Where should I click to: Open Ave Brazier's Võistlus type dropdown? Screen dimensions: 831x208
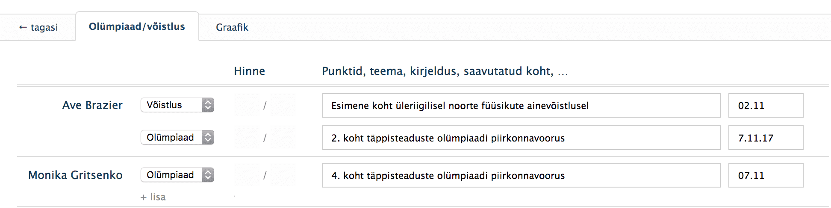177,105
